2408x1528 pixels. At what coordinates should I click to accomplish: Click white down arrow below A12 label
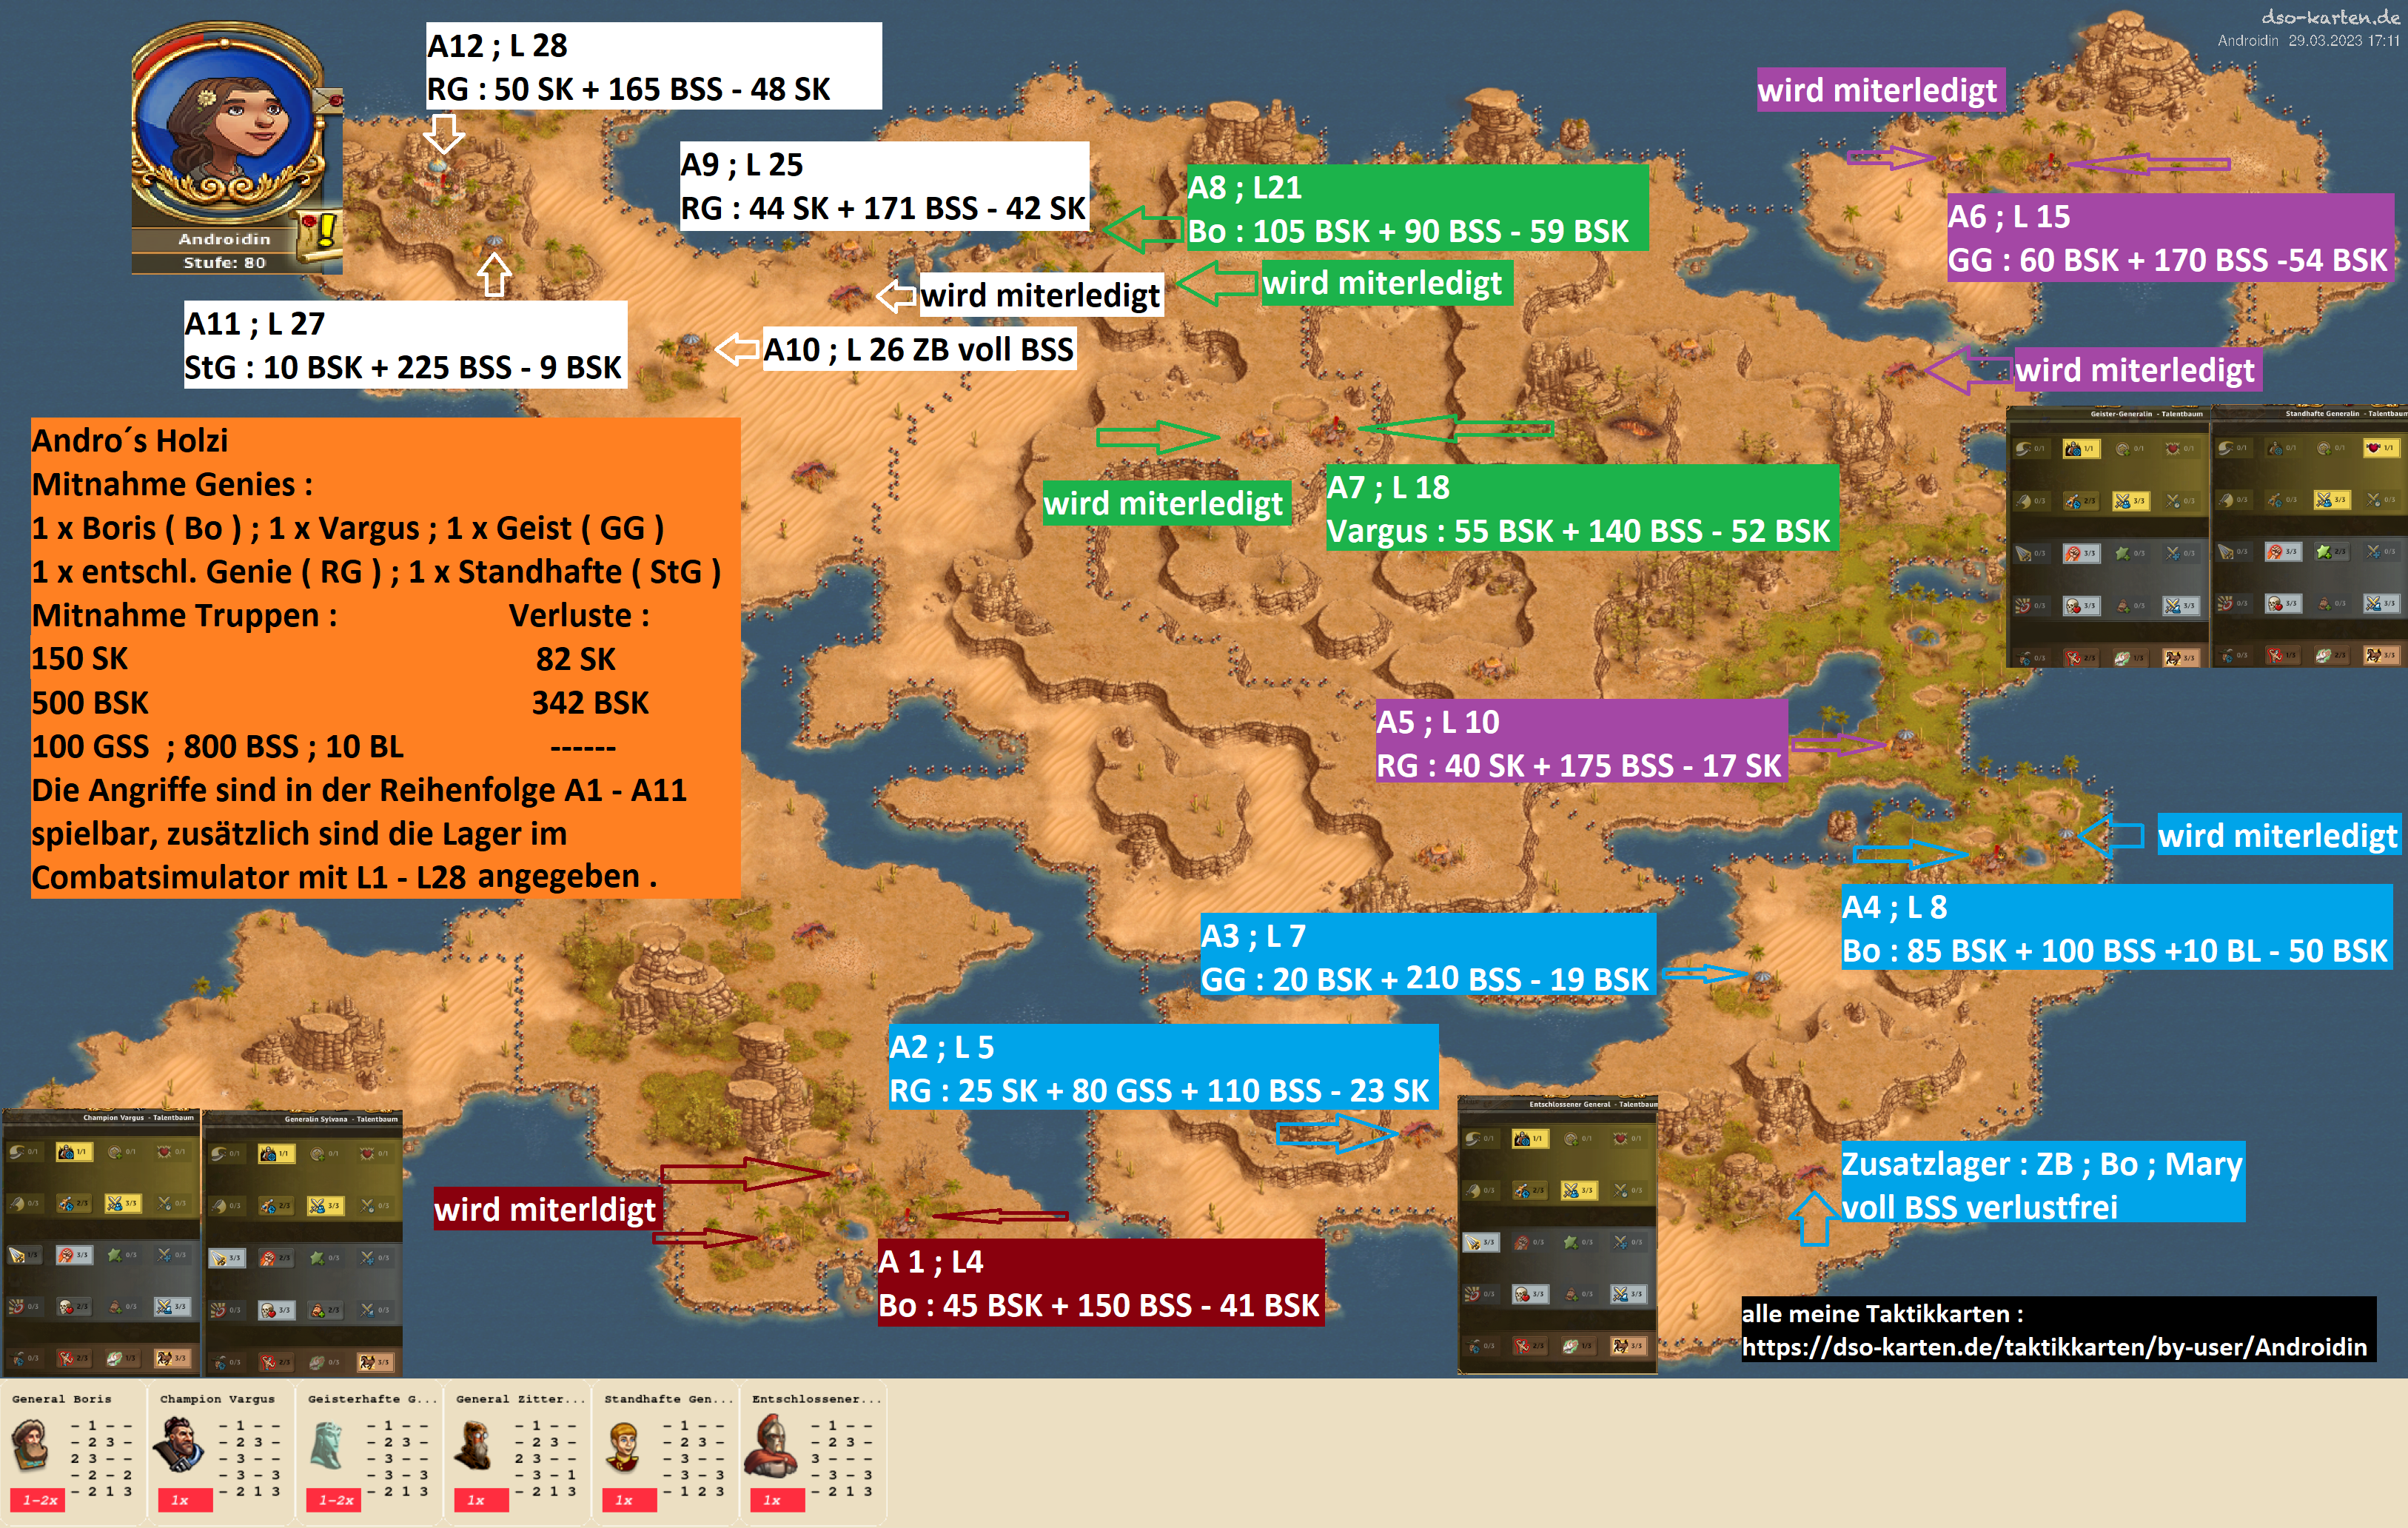[x=444, y=132]
